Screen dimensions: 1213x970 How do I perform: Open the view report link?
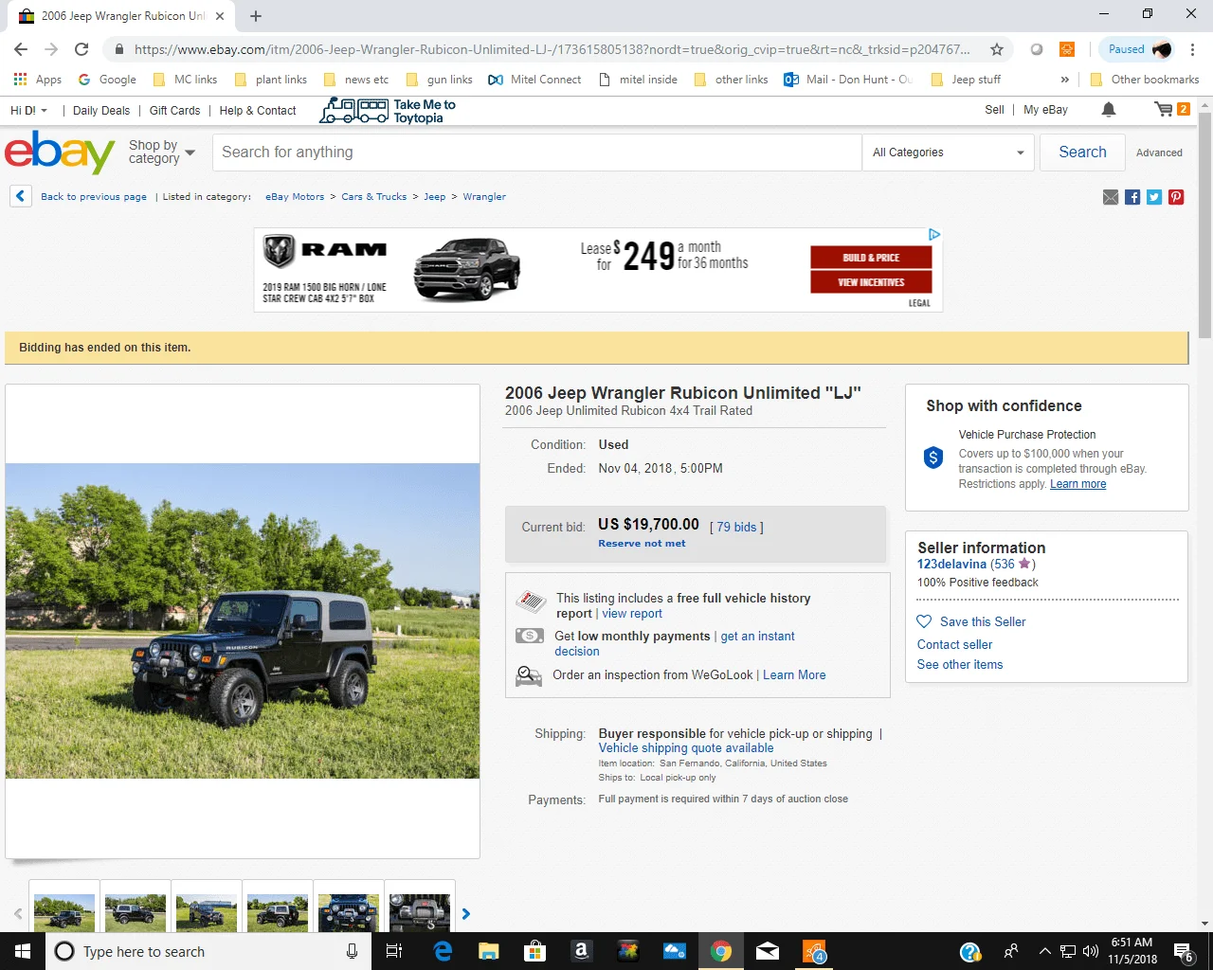point(632,614)
